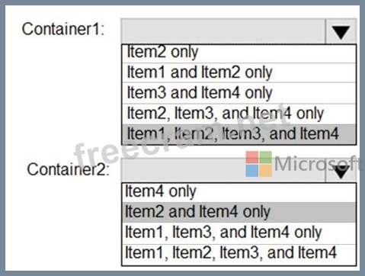Open the Container1 dropdown arrow

tap(341, 31)
